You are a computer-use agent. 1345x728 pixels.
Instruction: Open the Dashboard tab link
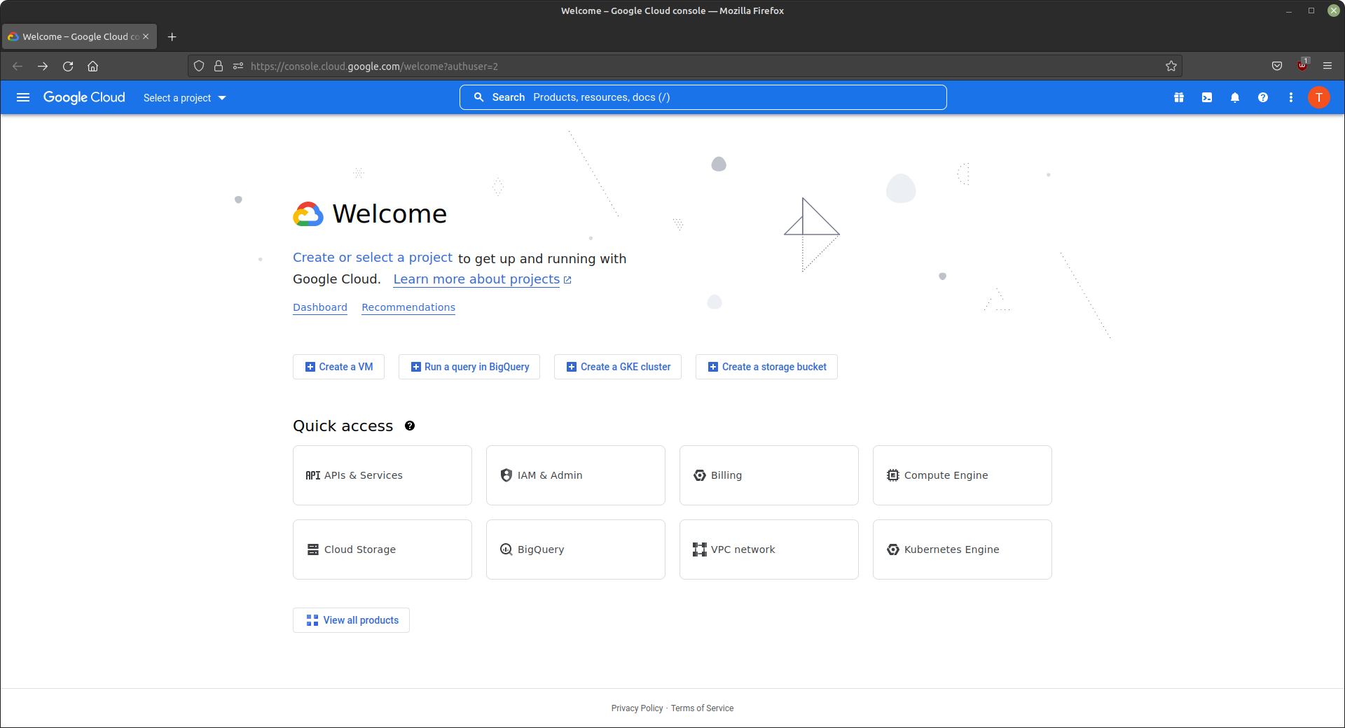click(x=320, y=307)
